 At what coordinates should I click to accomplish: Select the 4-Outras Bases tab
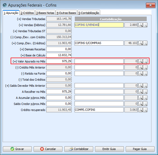pos(66,13)
